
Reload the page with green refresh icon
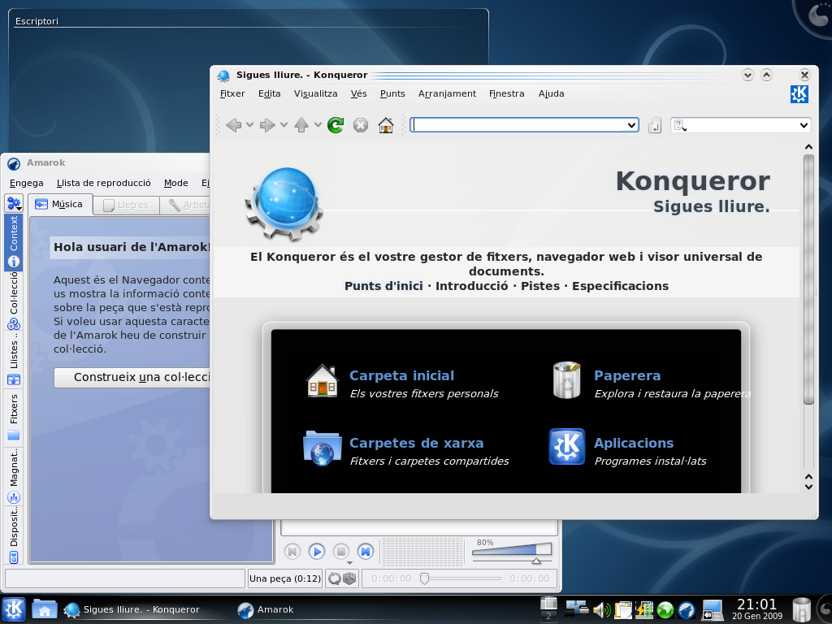[x=336, y=125]
